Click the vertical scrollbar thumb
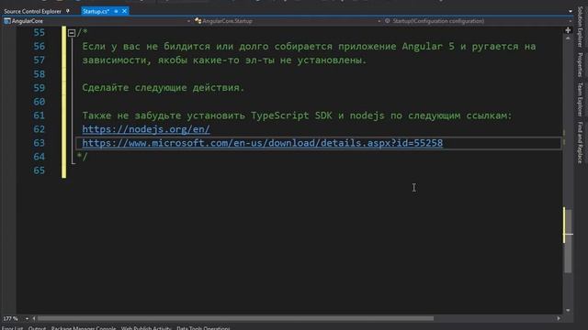The height and width of the screenshot is (330, 588). coord(568,240)
